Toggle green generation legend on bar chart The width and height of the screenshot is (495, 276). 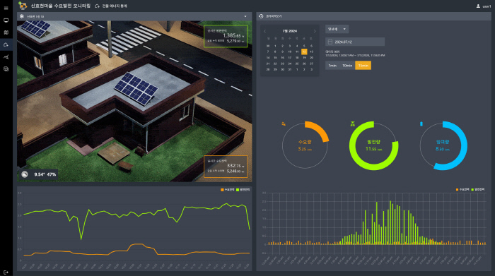click(x=477, y=189)
